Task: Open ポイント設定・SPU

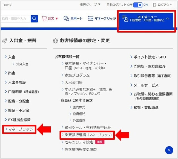Action: click(150, 57)
